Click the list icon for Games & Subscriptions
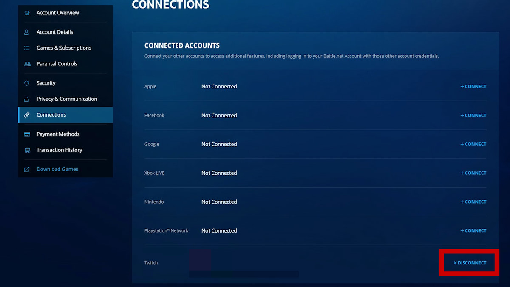Screen dimensions: 510x287 (26, 48)
